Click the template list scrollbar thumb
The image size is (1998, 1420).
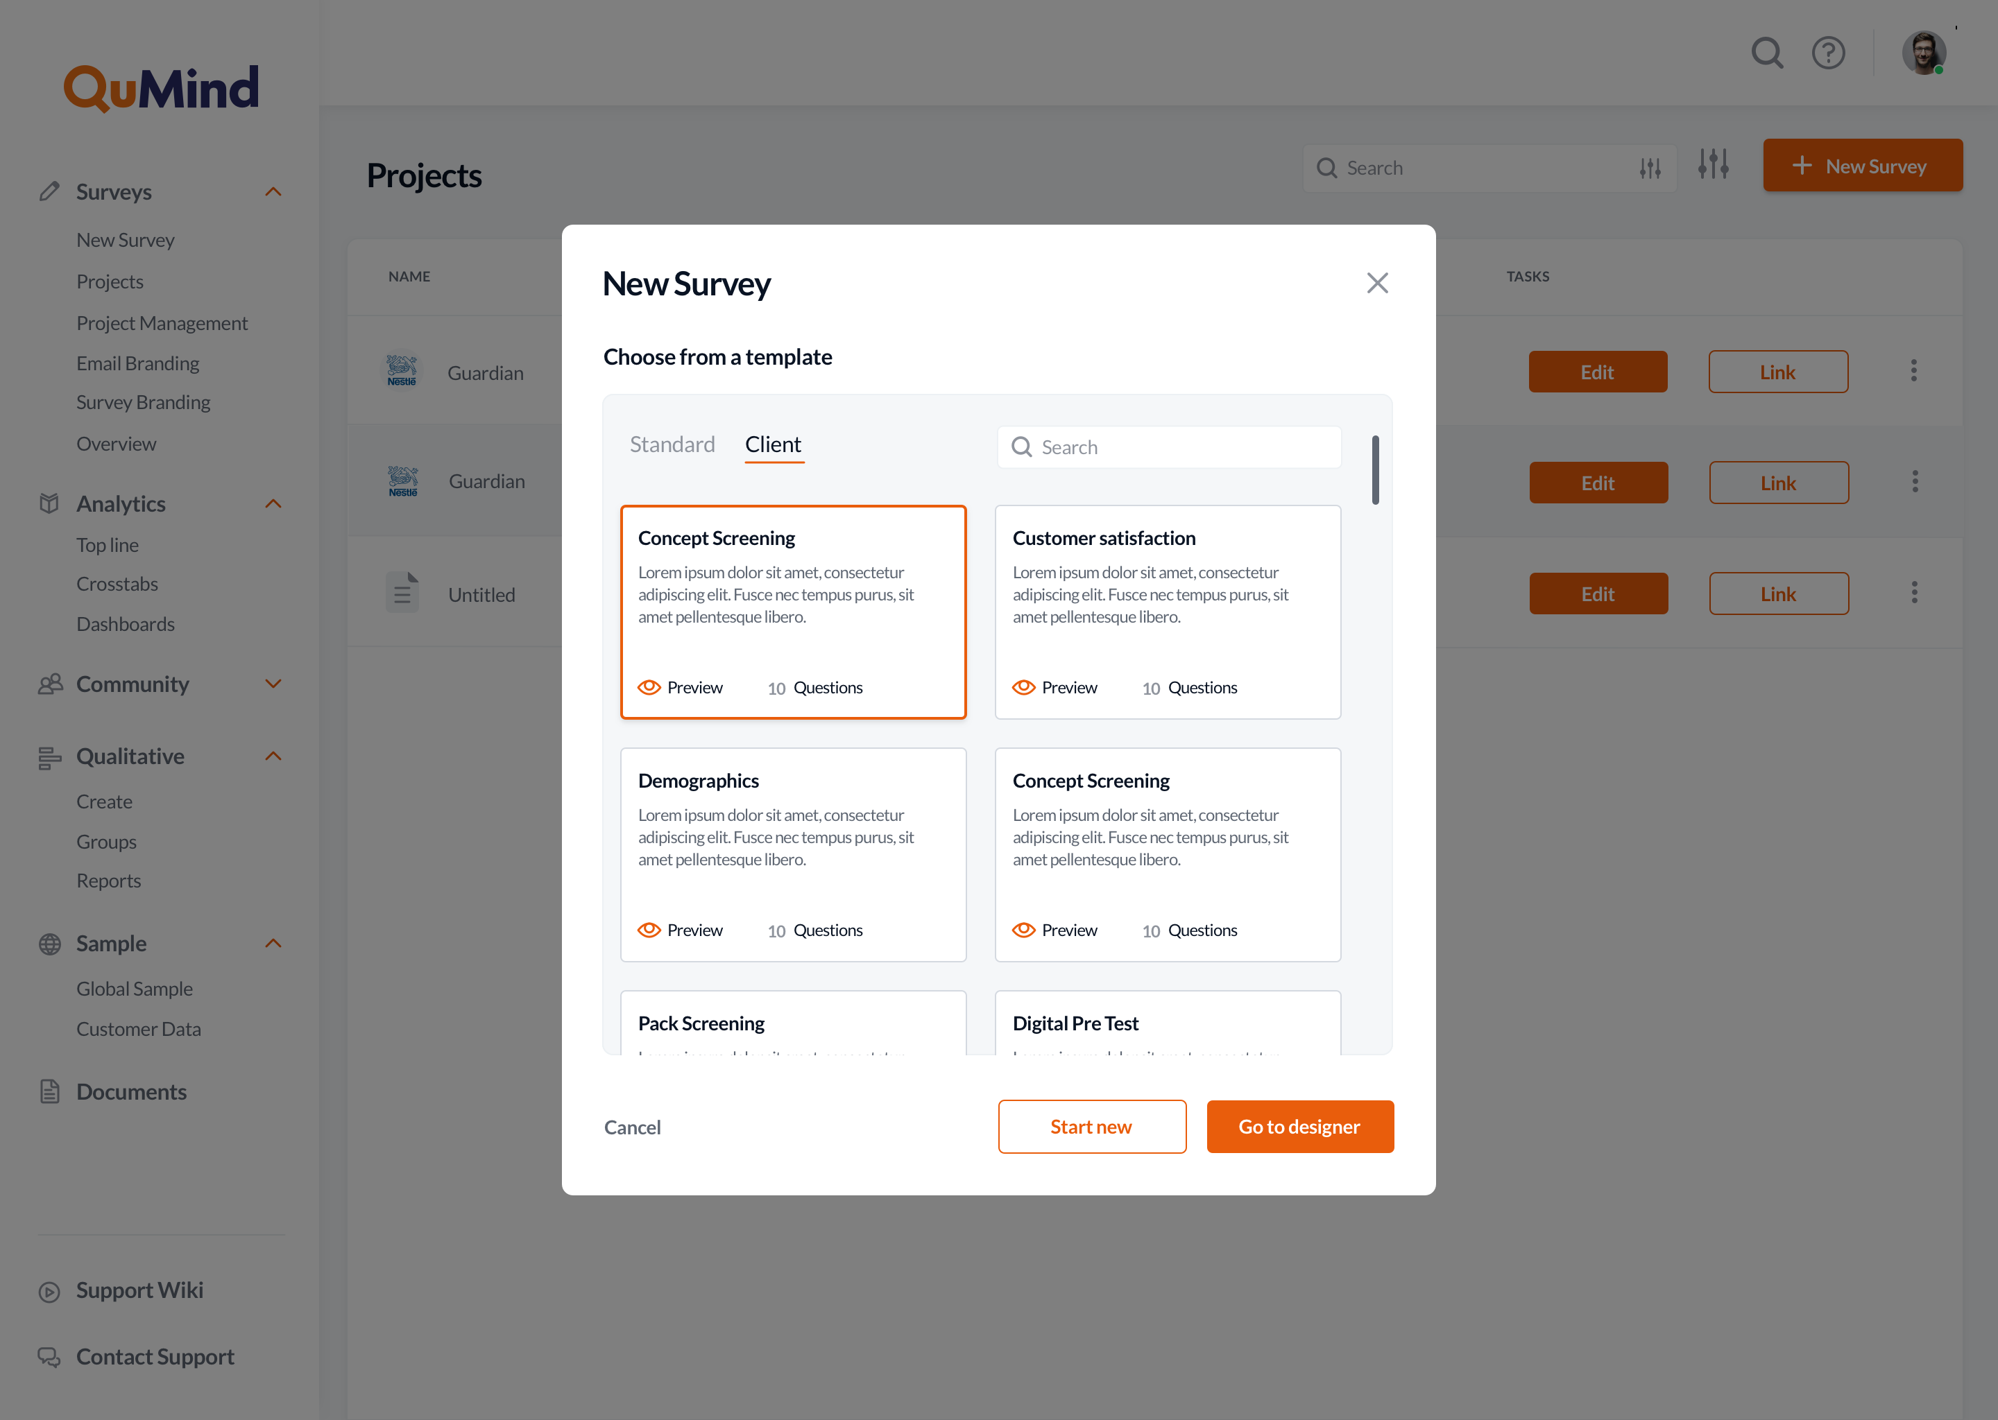click(x=1375, y=469)
